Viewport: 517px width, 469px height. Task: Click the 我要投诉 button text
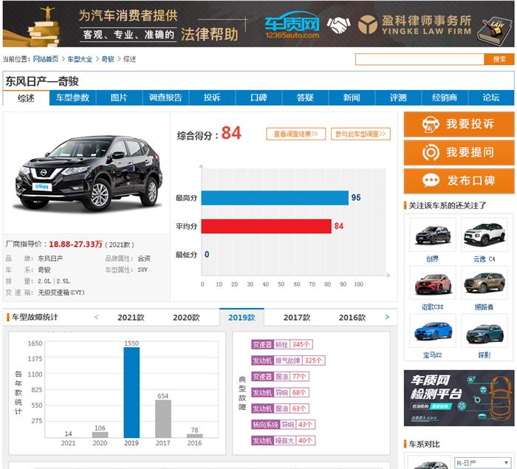tap(470, 124)
